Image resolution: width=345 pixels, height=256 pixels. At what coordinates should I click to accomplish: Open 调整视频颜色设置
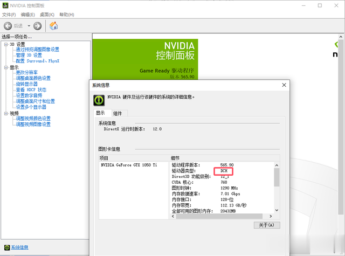click(33, 119)
